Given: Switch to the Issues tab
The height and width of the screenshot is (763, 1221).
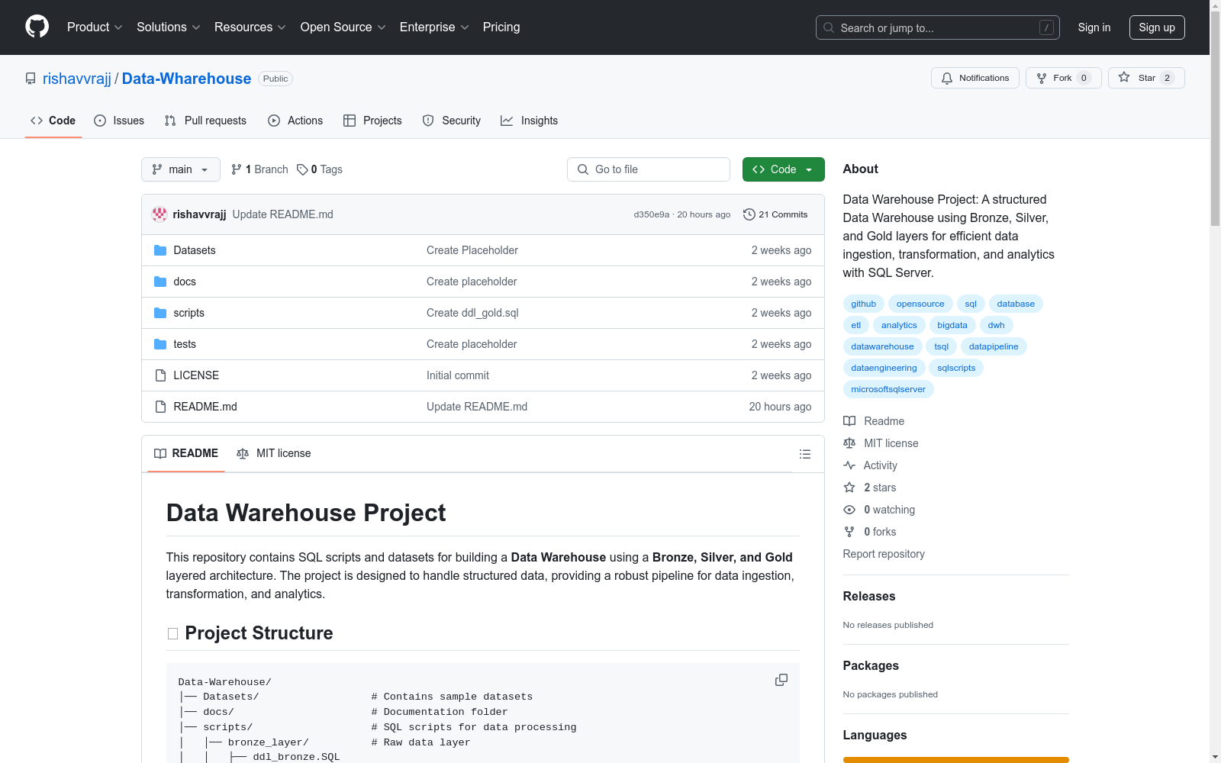Looking at the screenshot, I should tap(119, 121).
